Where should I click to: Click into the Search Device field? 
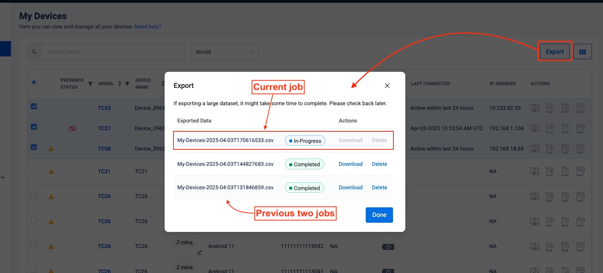coord(113,52)
